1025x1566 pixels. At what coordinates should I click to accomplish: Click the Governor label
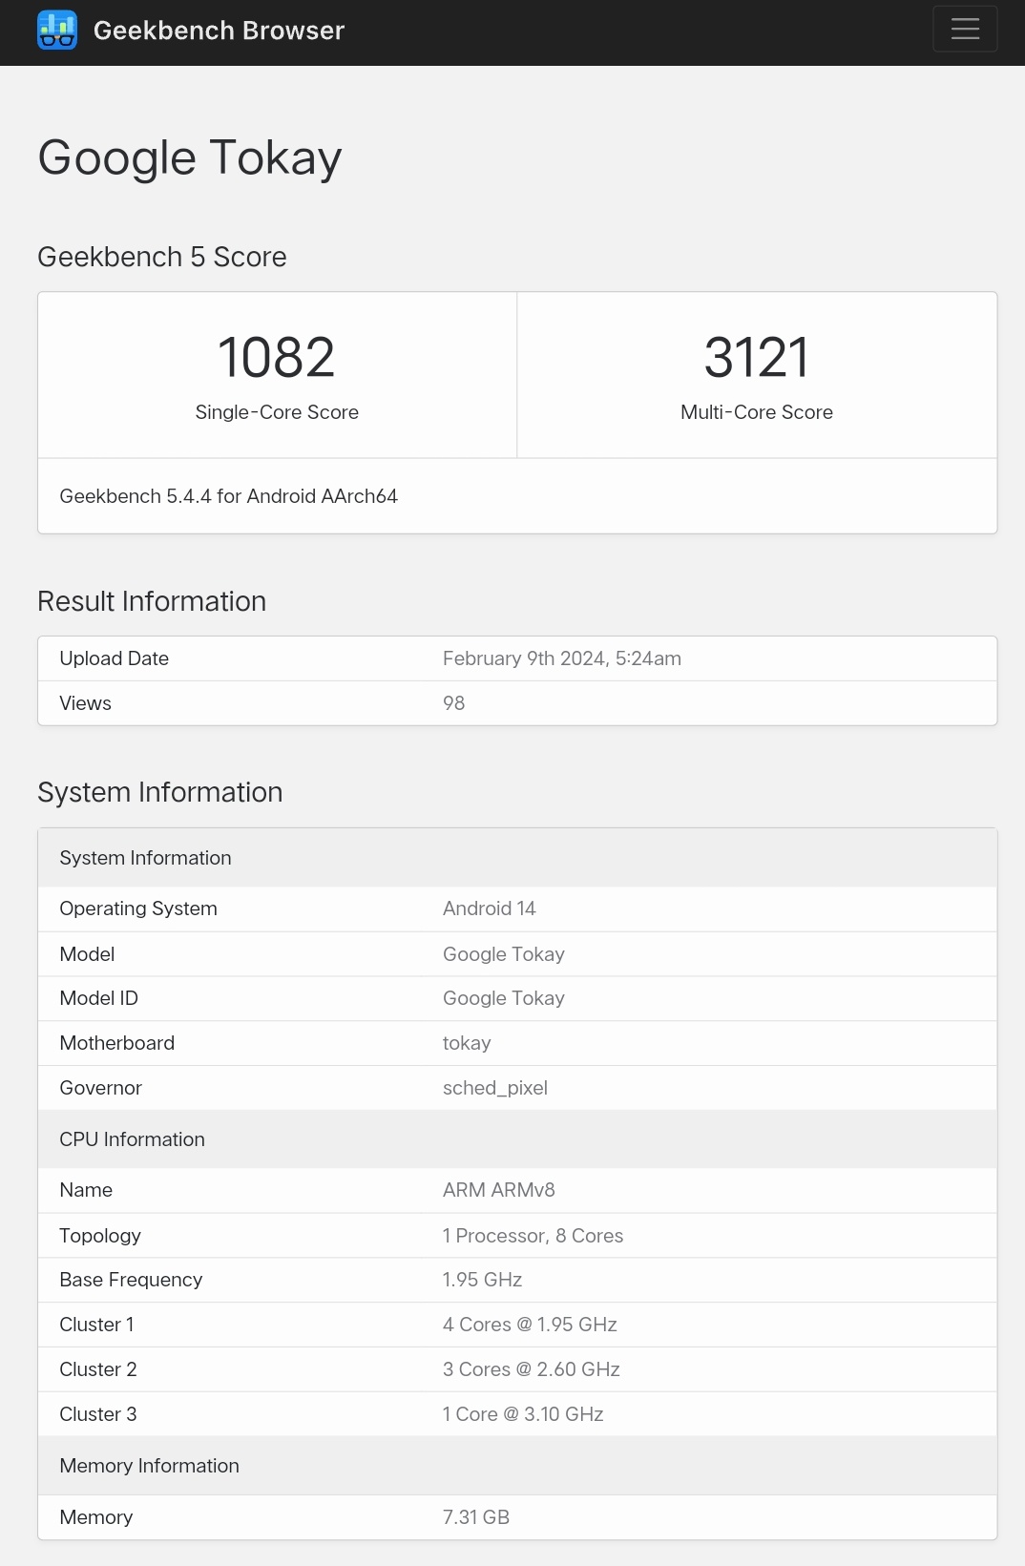[x=101, y=1088]
